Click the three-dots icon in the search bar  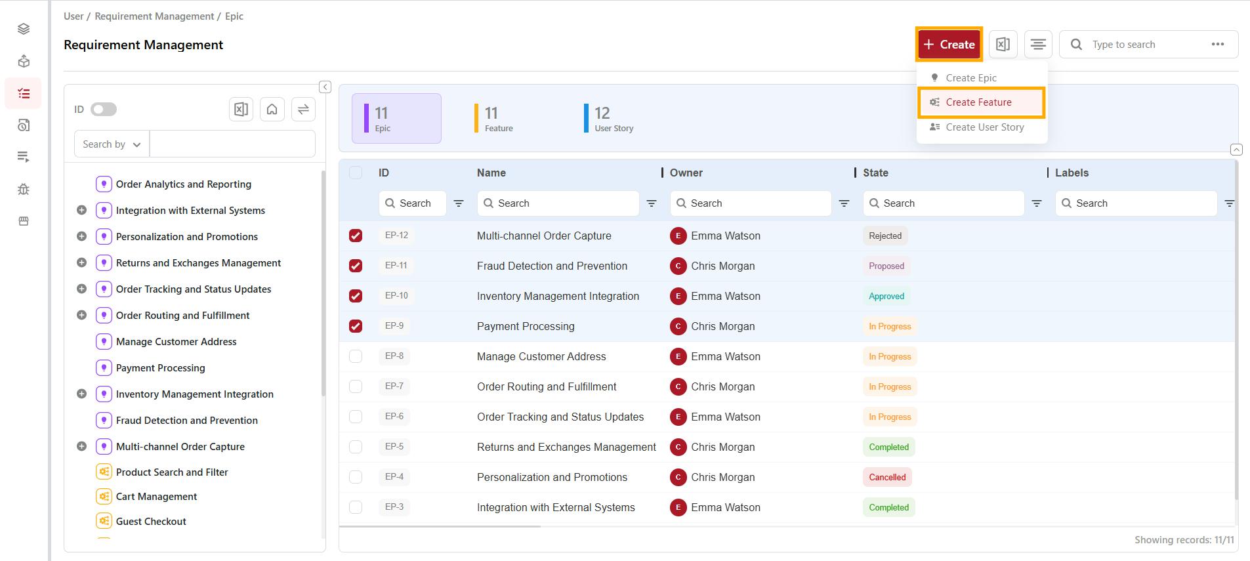(x=1217, y=45)
